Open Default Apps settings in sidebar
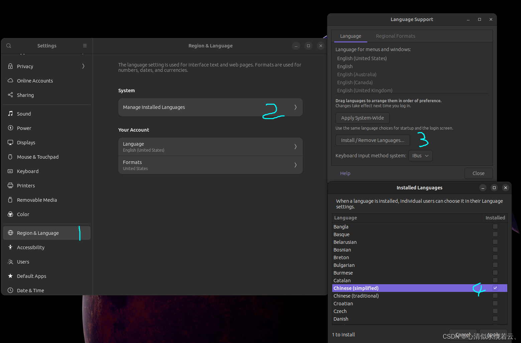 pyautogui.click(x=47, y=276)
